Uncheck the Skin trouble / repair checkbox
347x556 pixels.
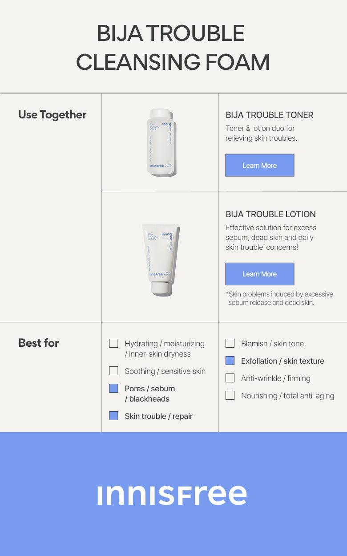(114, 416)
